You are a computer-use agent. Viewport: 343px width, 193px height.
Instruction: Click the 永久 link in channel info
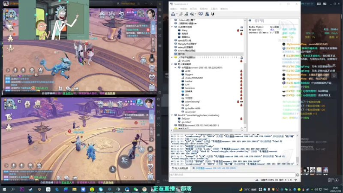272,30
